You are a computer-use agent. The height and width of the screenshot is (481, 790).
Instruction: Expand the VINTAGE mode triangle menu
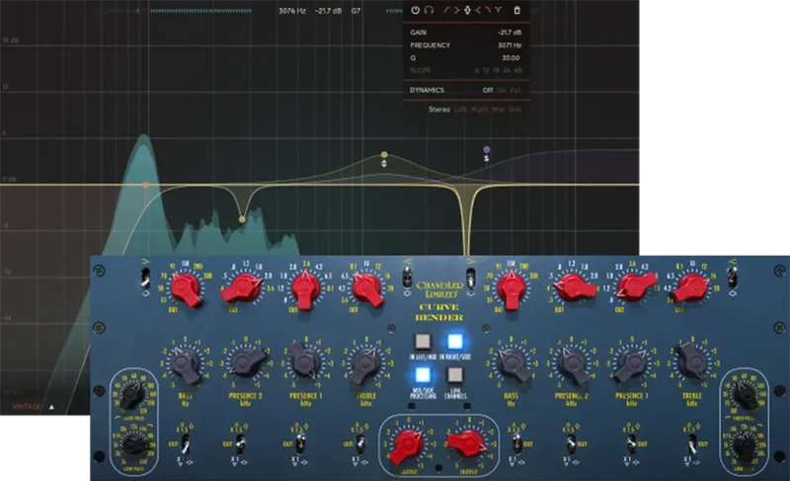coord(51,407)
